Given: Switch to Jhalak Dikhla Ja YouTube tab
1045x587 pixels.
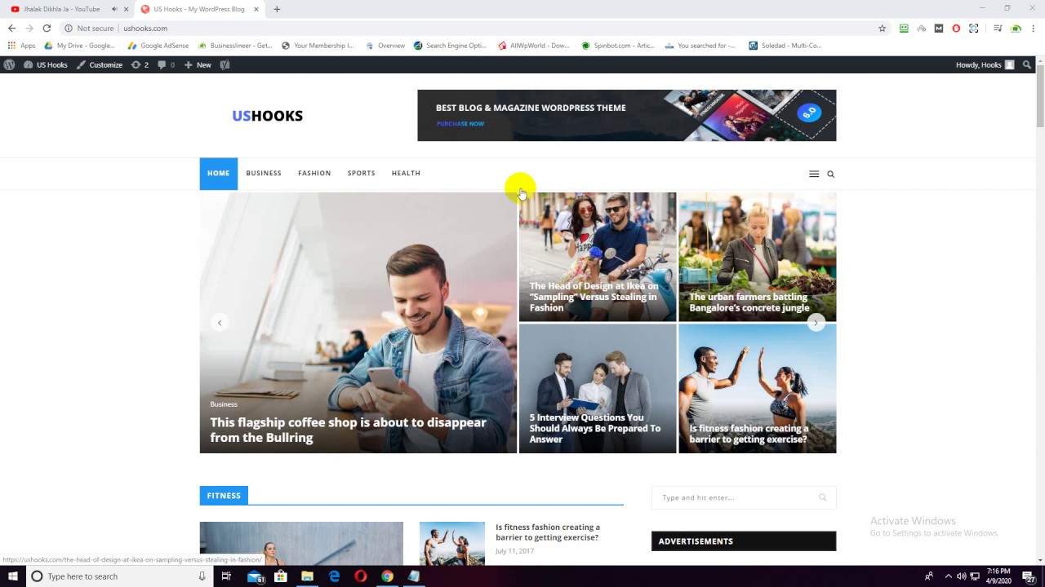Looking at the screenshot, I should click(x=62, y=9).
